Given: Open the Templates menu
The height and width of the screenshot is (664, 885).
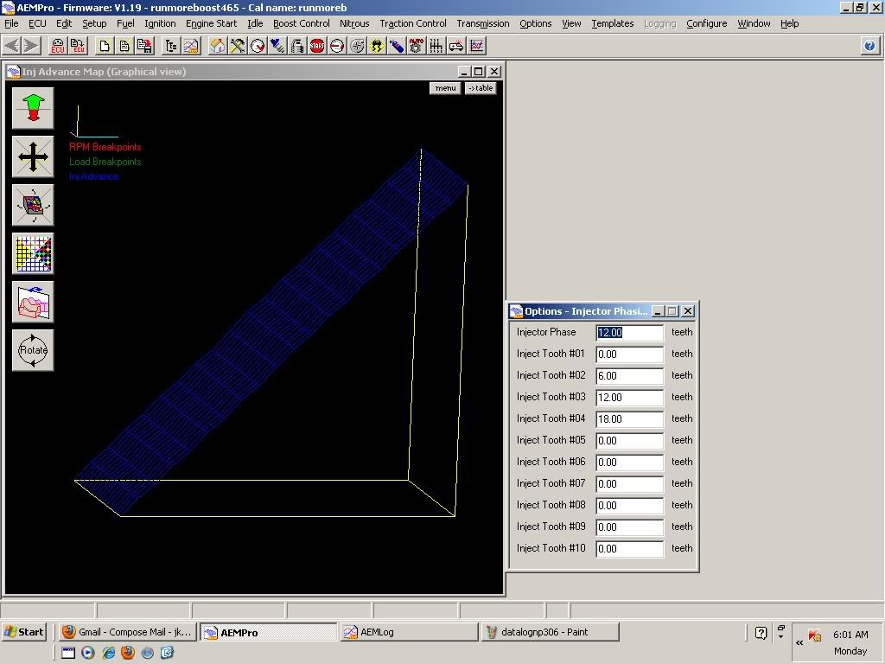Looking at the screenshot, I should 613,23.
